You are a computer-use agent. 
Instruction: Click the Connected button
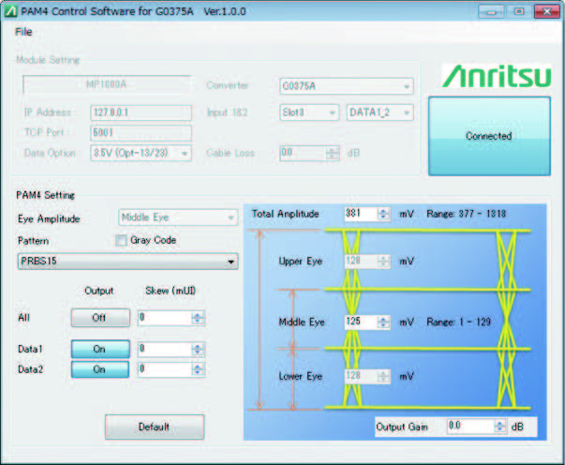pyautogui.click(x=489, y=136)
